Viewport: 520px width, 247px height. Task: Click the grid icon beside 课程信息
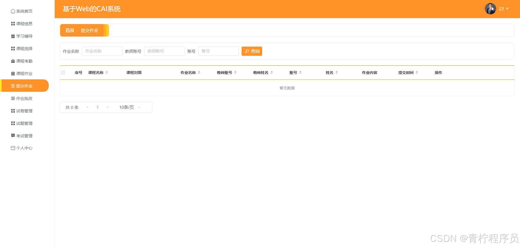coord(13,24)
